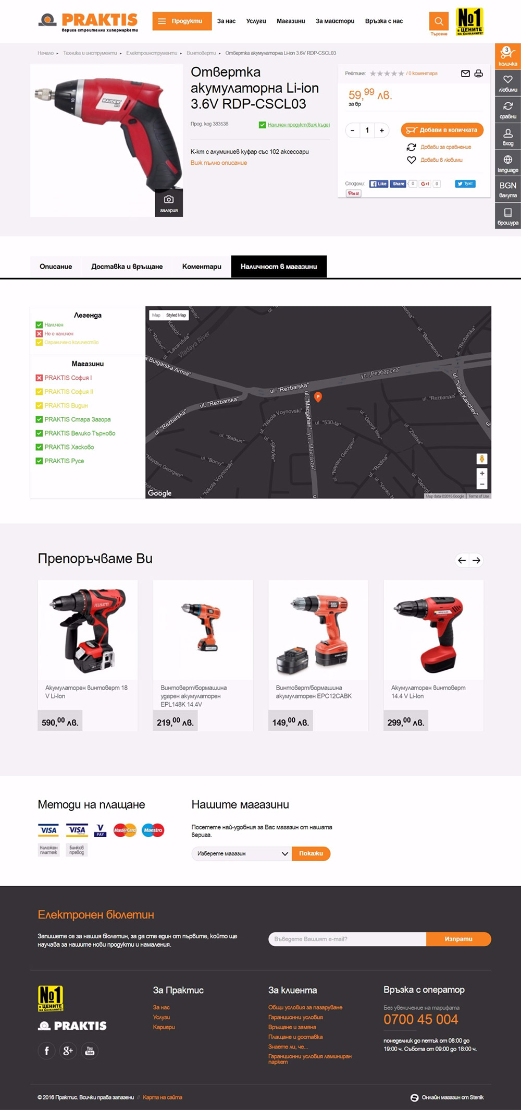Print the product page

coord(478,74)
